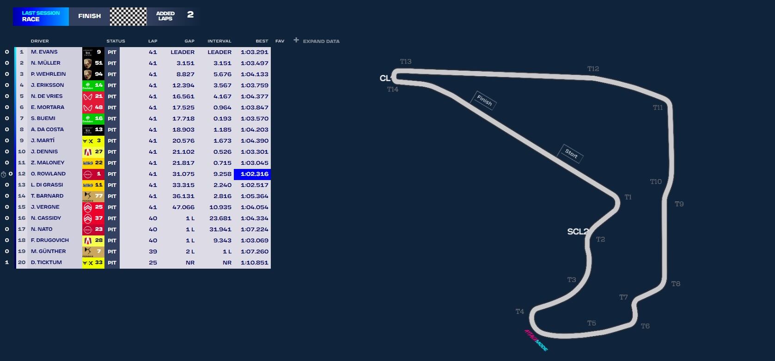Click the Jaguar TCS team logo for Evans

click(88, 52)
